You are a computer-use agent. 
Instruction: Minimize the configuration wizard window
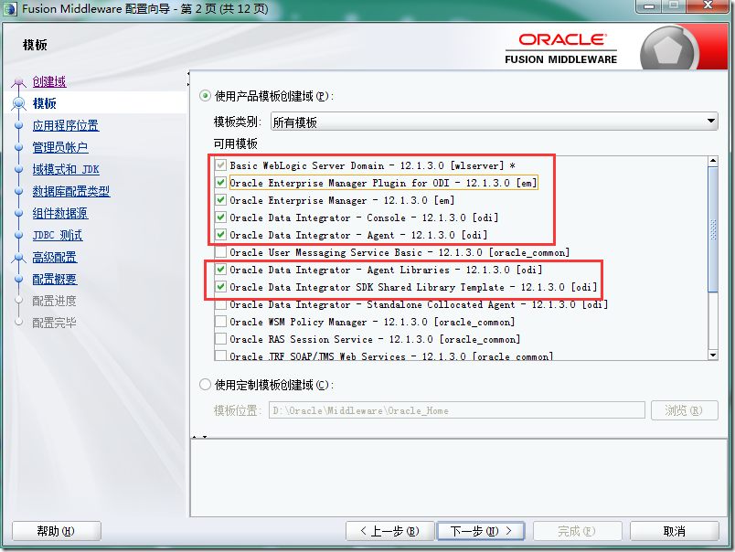click(649, 6)
